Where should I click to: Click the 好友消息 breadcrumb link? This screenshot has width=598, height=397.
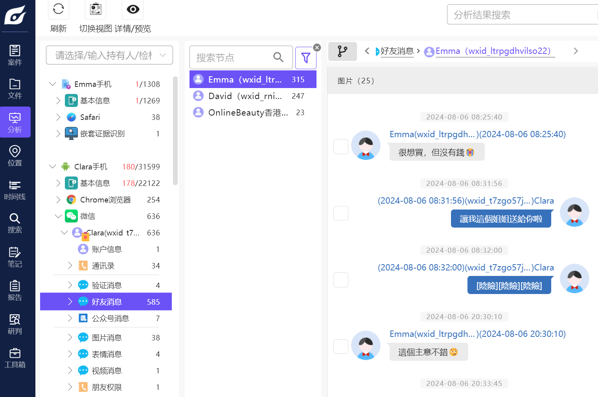(x=397, y=51)
